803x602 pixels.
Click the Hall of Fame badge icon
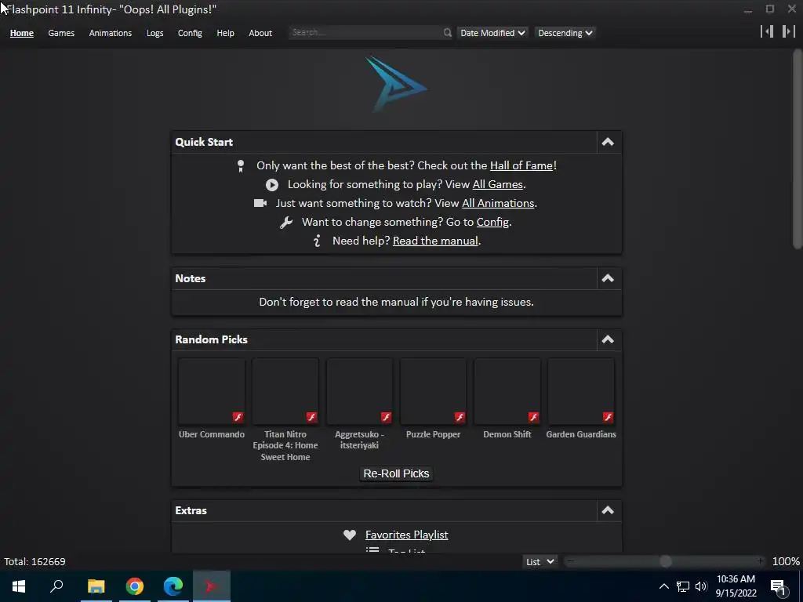241,166
